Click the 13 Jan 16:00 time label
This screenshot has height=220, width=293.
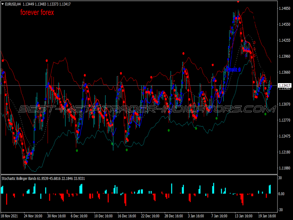pyautogui.click(x=244, y=216)
